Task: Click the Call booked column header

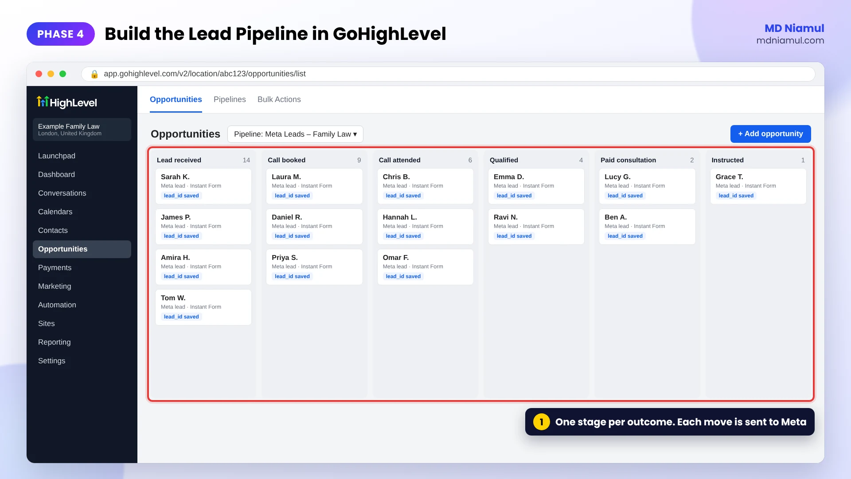Action: click(x=286, y=160)
